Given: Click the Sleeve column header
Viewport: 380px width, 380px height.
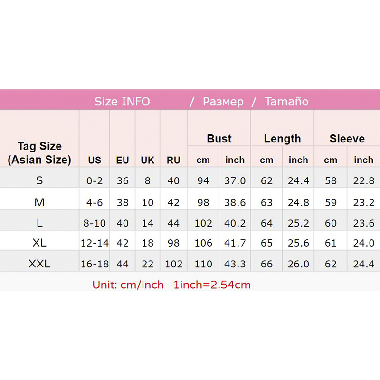Looking at the screenshot, I should pyautogui.click(x=347, y=139).
